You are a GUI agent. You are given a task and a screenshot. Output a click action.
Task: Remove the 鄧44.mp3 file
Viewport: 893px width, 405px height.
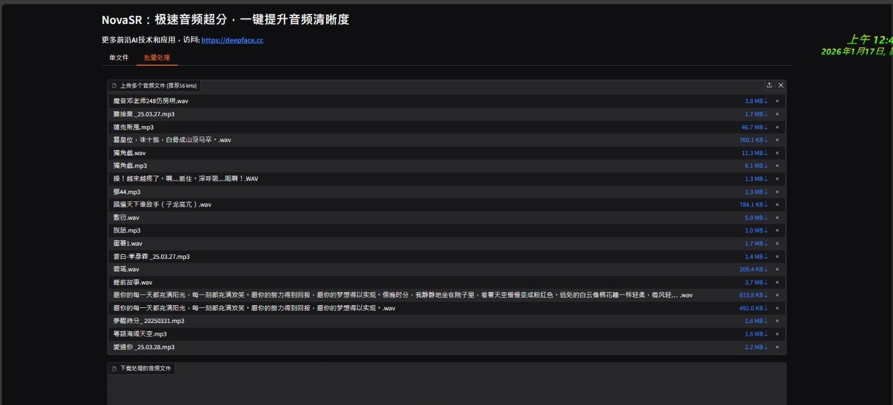[x=777, y=192]
